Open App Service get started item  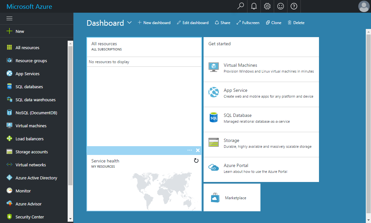(261, 94)
